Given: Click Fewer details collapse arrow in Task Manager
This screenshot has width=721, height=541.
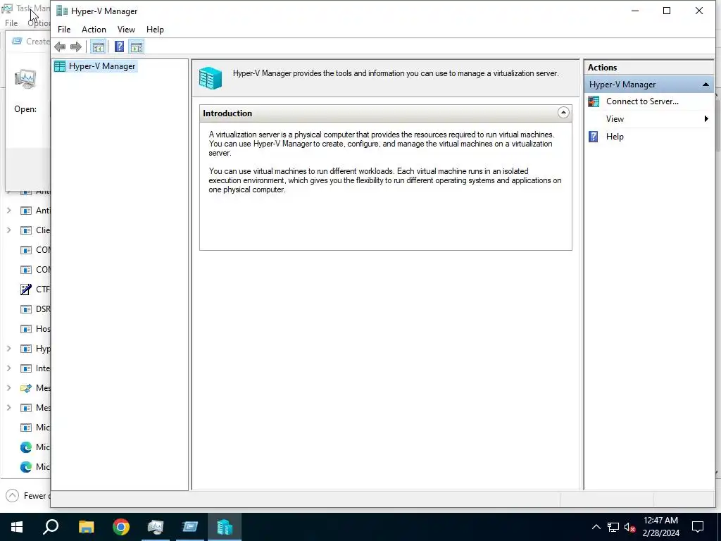Looking at the screenshot, I should coord(13,495).
